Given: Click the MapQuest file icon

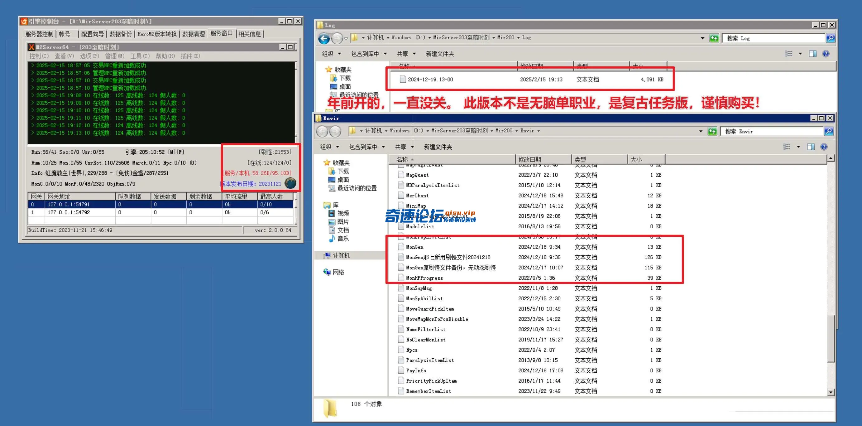Looking at the screenshot, I should click(401, 175).
